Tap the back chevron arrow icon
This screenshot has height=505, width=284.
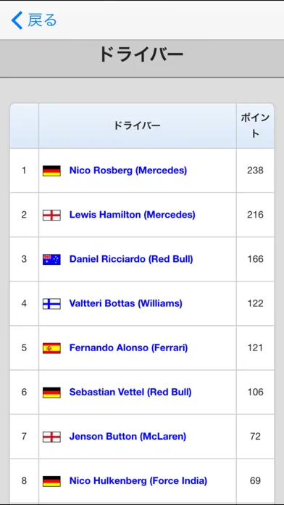[17, 20]
